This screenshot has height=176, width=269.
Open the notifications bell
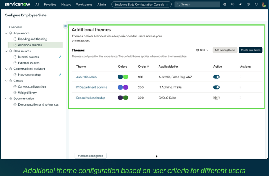256,5
